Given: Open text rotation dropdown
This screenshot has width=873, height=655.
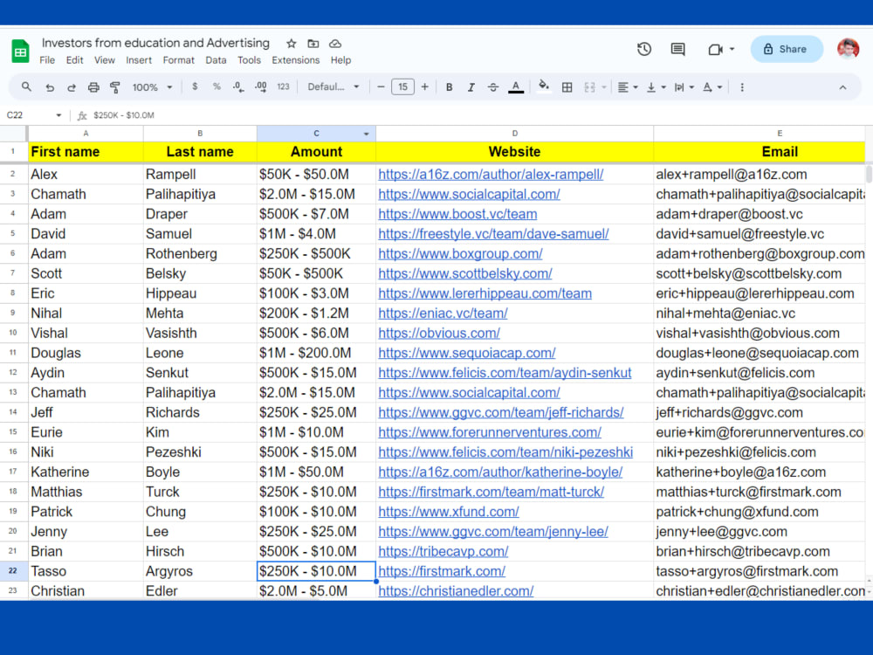Looking at the screenshot, I should click(x=712, y=87).
